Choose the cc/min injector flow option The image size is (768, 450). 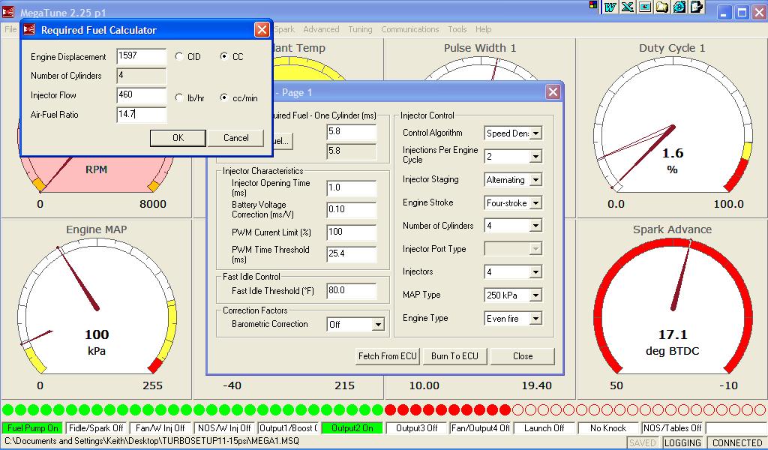223,98
